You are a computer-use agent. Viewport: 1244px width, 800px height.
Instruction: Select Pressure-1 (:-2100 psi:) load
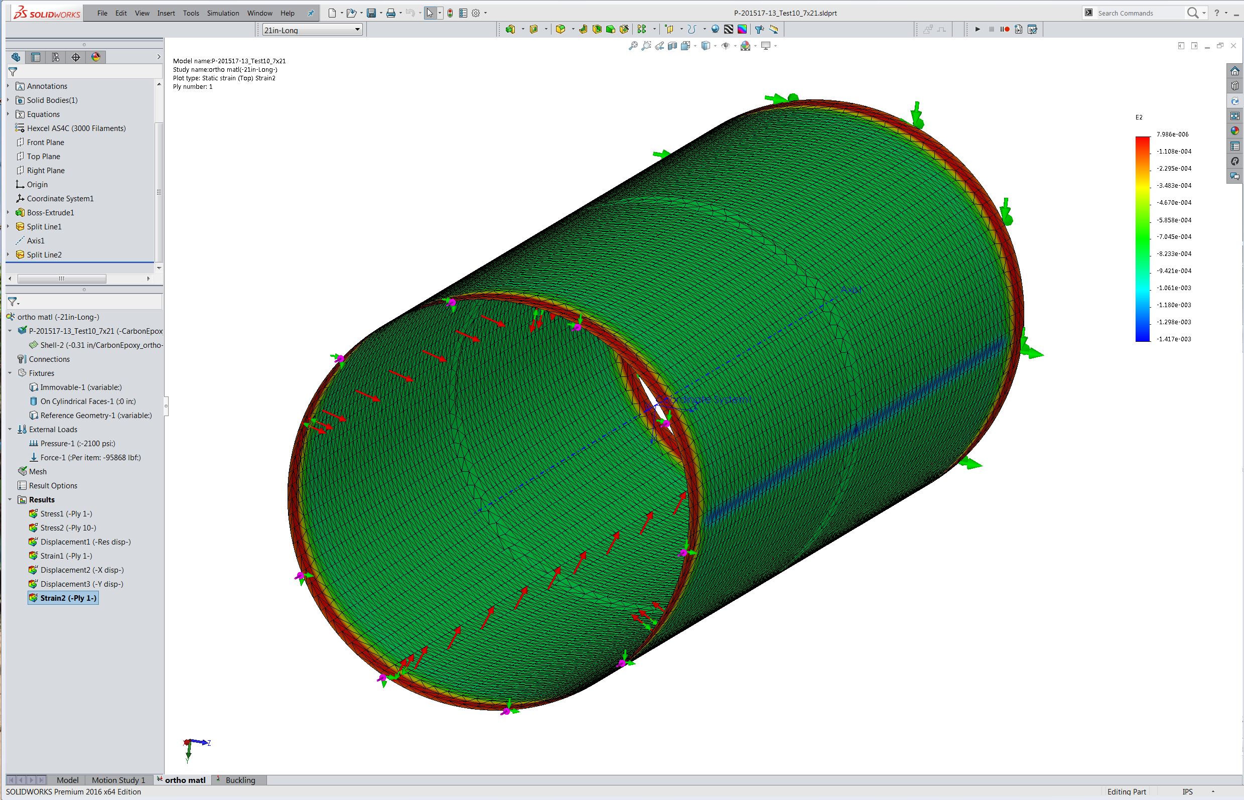click(x=72, y=443)
